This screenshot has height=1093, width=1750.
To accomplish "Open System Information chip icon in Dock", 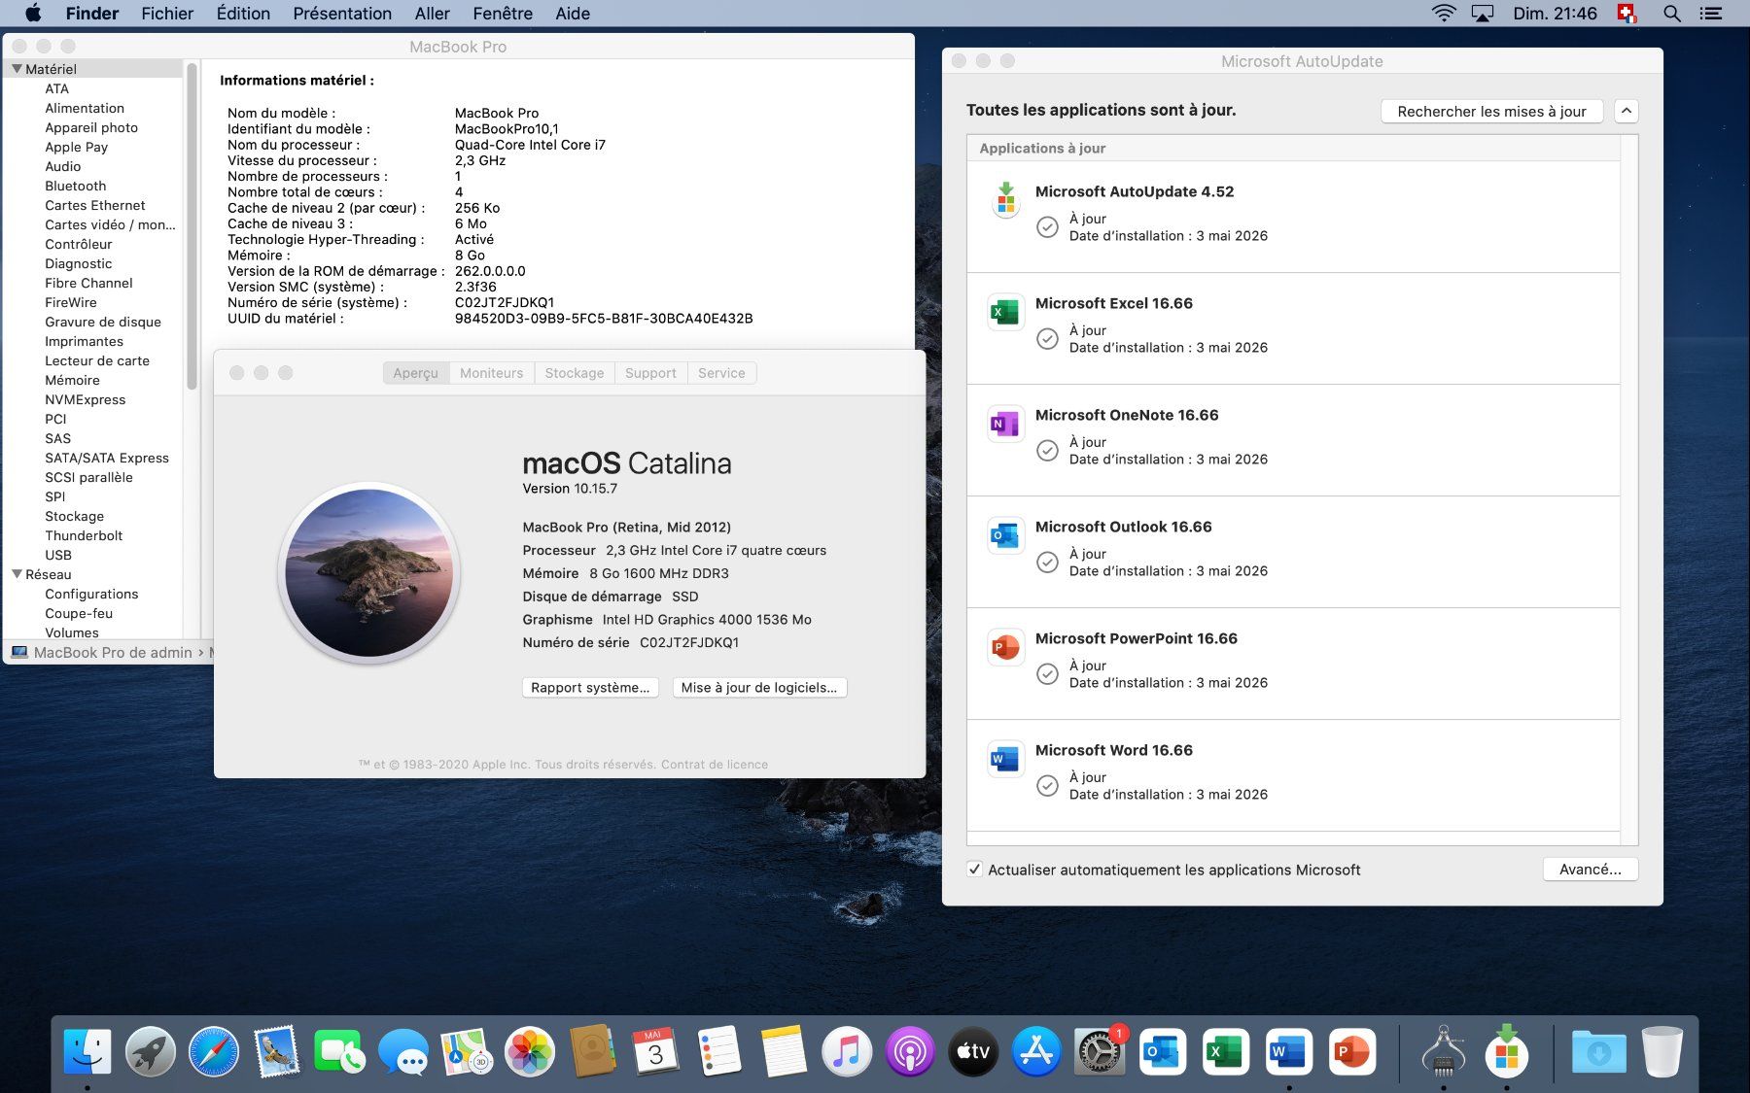I will click(x=1443, y=1051).
